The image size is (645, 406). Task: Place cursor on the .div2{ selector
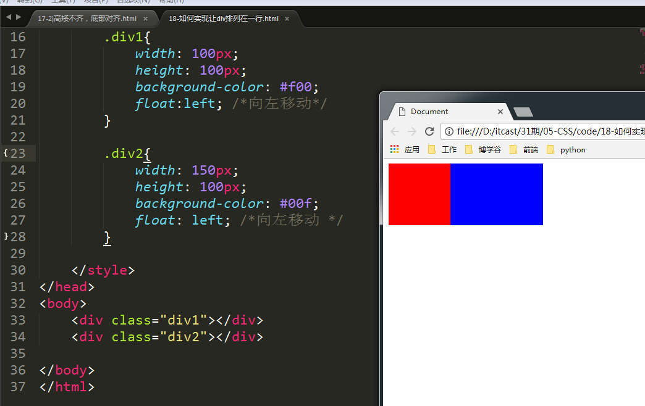[127, 154]
